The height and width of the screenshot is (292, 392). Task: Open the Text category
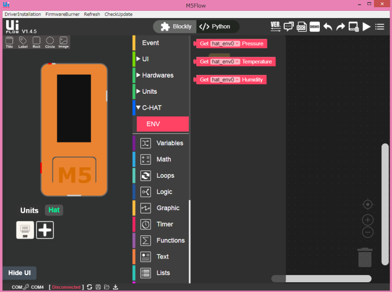tap(160, 256)
